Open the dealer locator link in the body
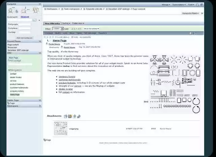 [66, 89]
